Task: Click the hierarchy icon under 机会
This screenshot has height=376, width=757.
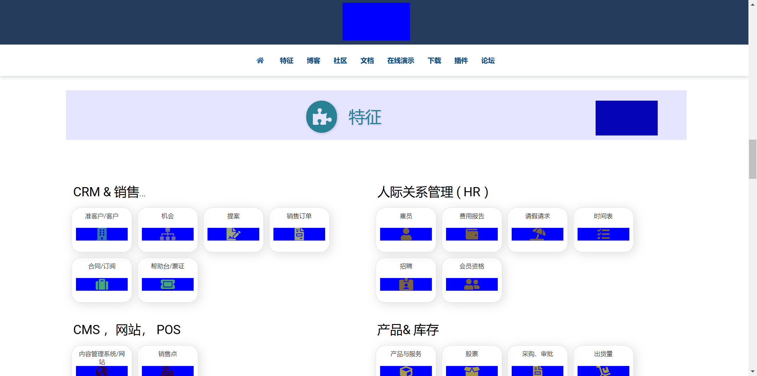Action: [x=168, y=234]
